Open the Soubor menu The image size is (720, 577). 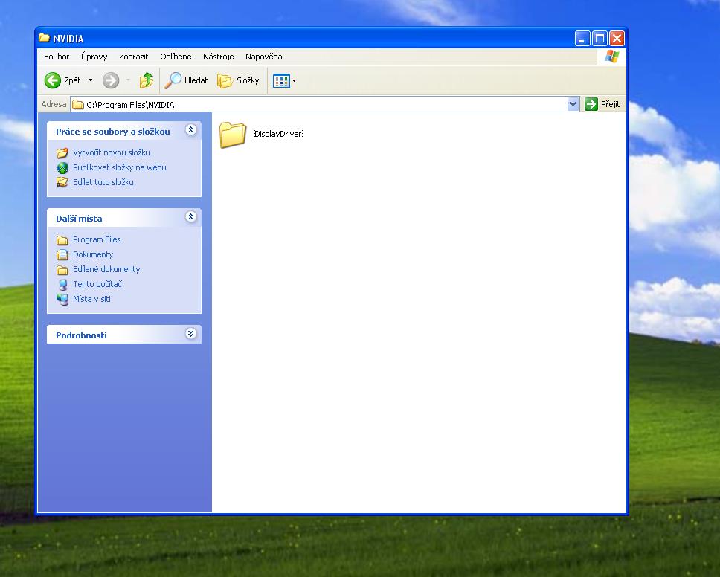point(57,57)
